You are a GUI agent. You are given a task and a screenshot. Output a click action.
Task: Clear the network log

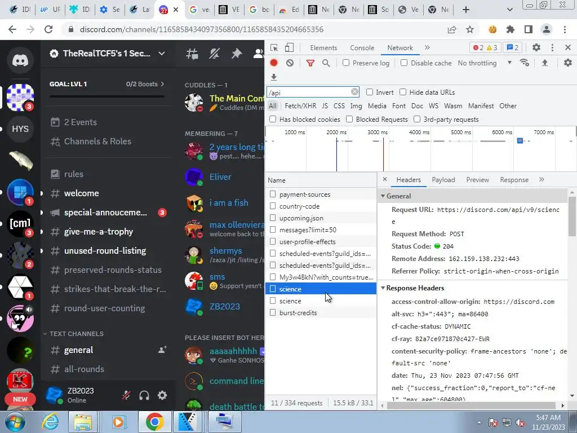[290, 63]
